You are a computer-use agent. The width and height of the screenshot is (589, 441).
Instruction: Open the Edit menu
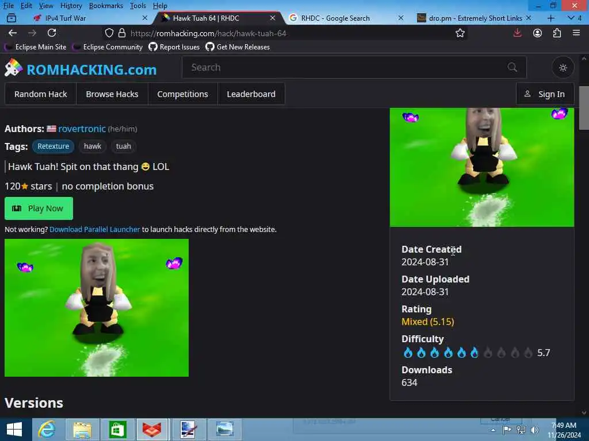coord(26,6)
